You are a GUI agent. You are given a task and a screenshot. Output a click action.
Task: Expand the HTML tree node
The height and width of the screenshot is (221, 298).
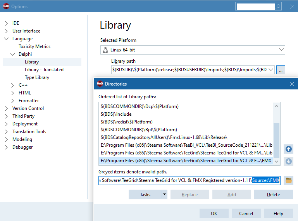coord(12,93)
